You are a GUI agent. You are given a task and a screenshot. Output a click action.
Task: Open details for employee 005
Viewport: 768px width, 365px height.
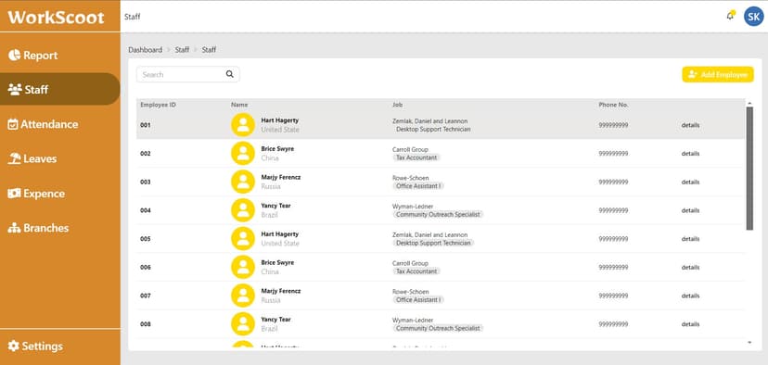[x=690, y=239]
